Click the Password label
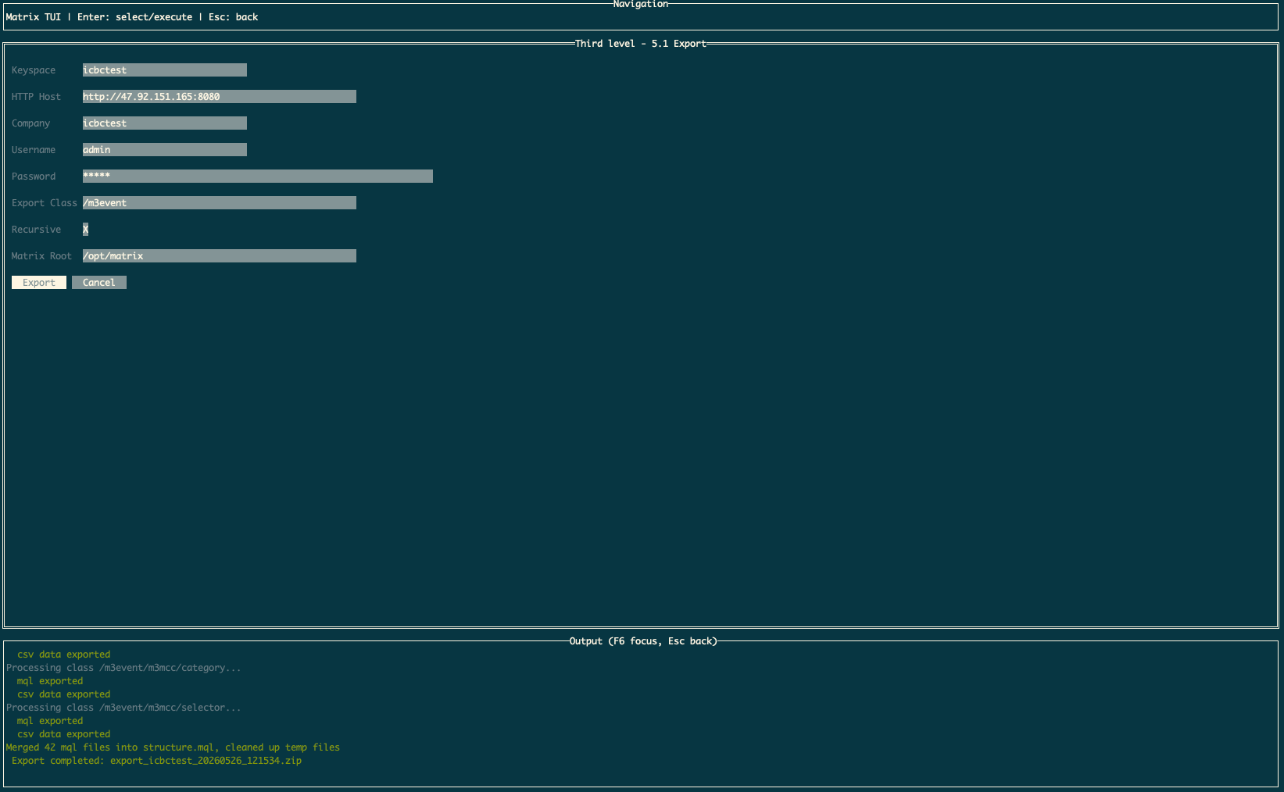The width and height of the screenshot is (1284, 792). point(34,177)
